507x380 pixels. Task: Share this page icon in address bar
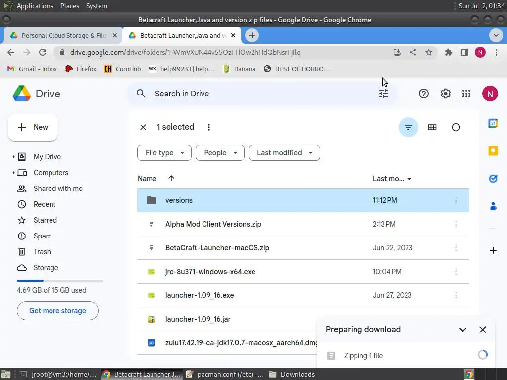point(412,52)
